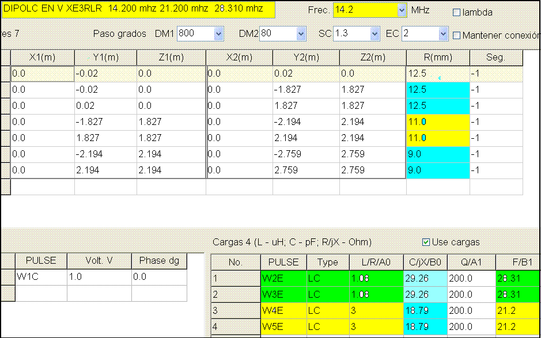Click the loads Type column header
541x338 pixels.
pos(328,263)
